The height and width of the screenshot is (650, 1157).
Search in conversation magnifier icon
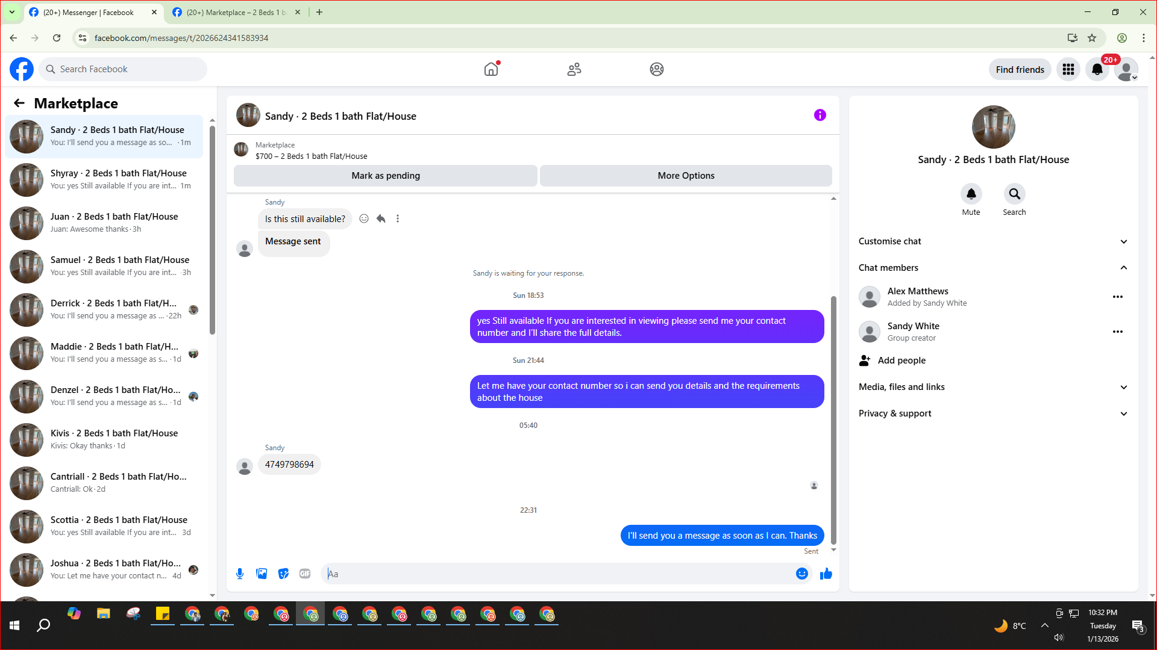[1014, 194]
